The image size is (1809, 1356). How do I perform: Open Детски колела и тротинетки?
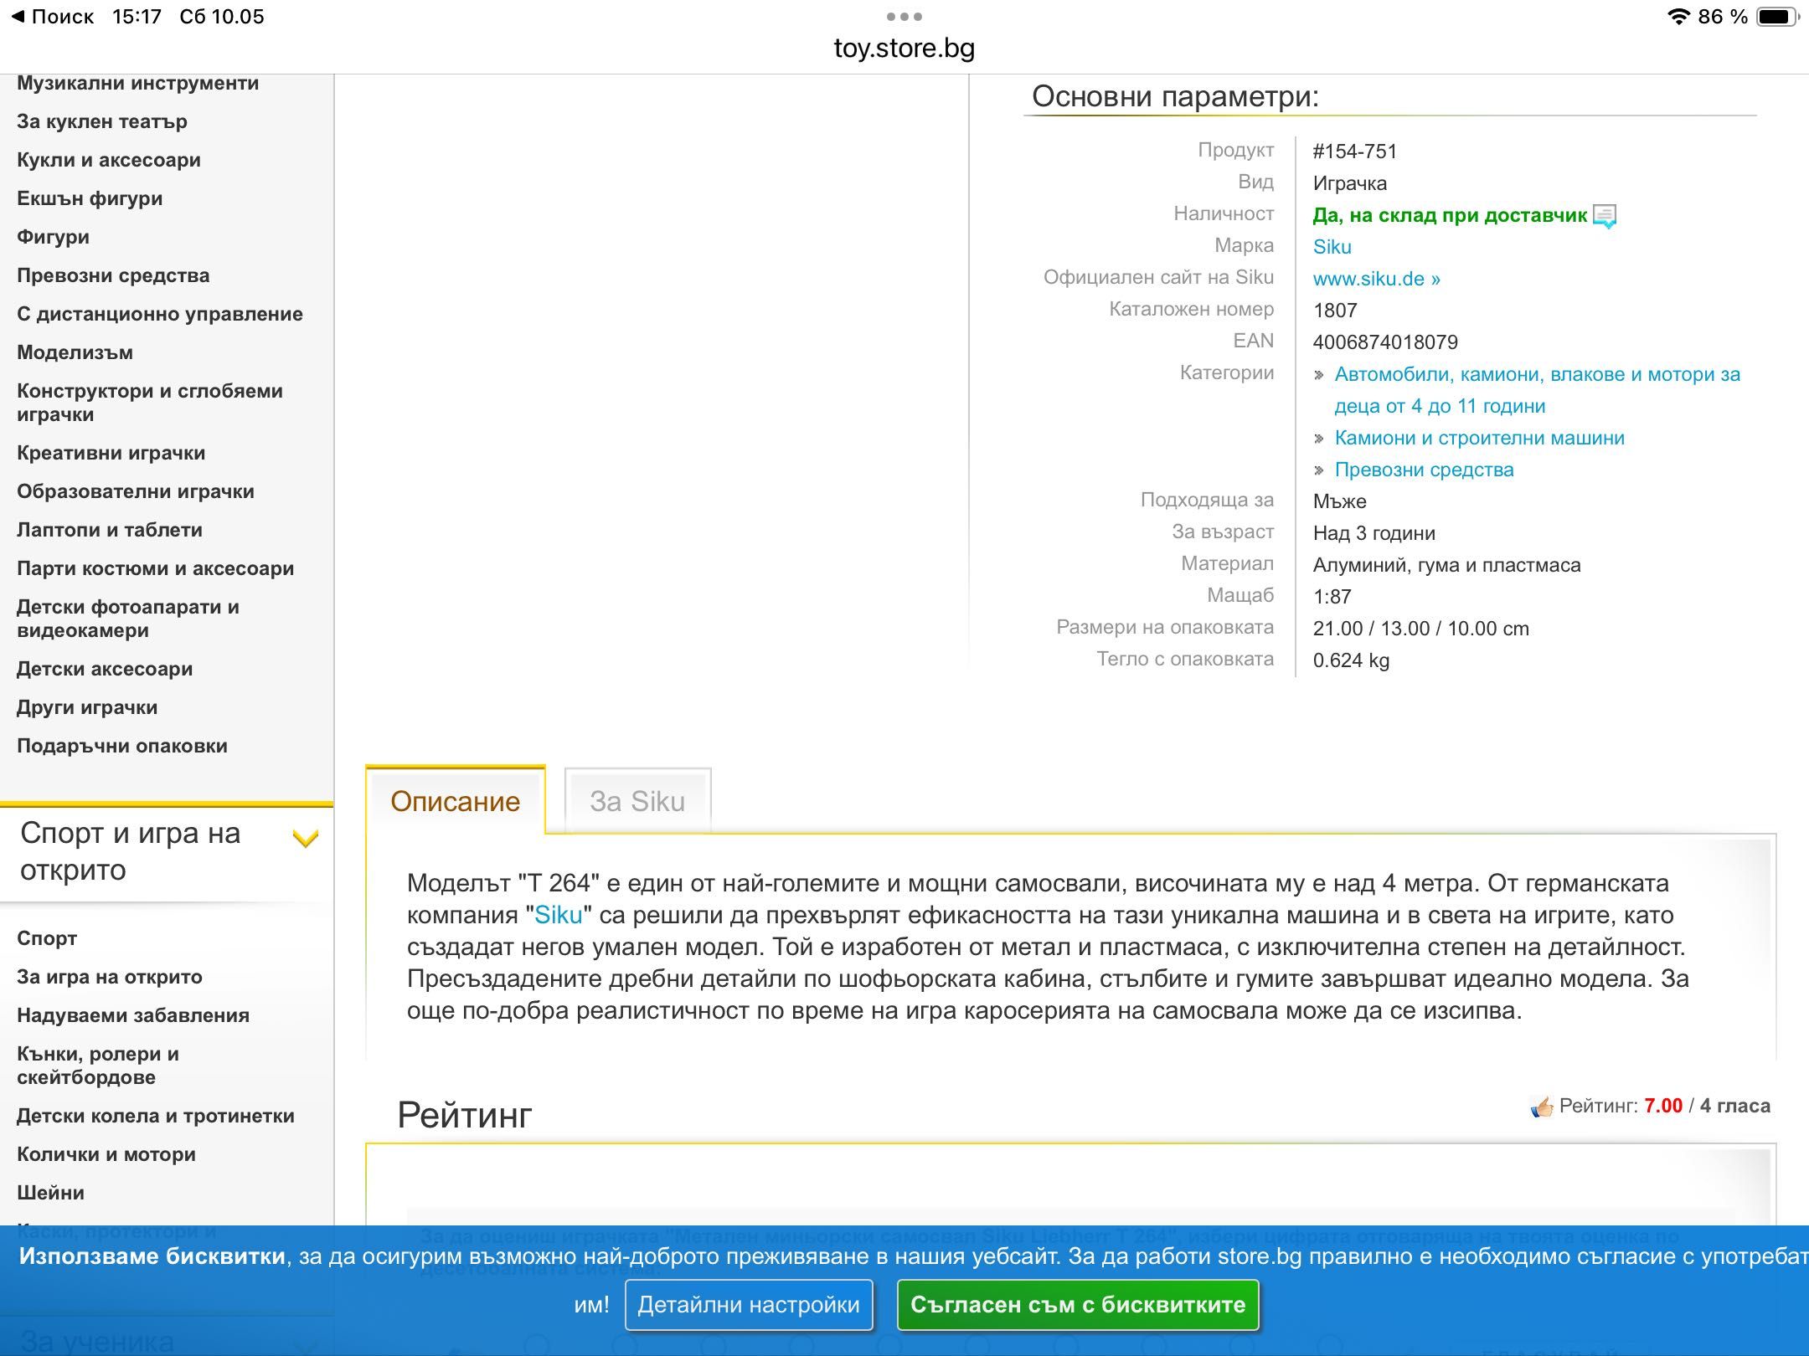(x=156, y=1116)
